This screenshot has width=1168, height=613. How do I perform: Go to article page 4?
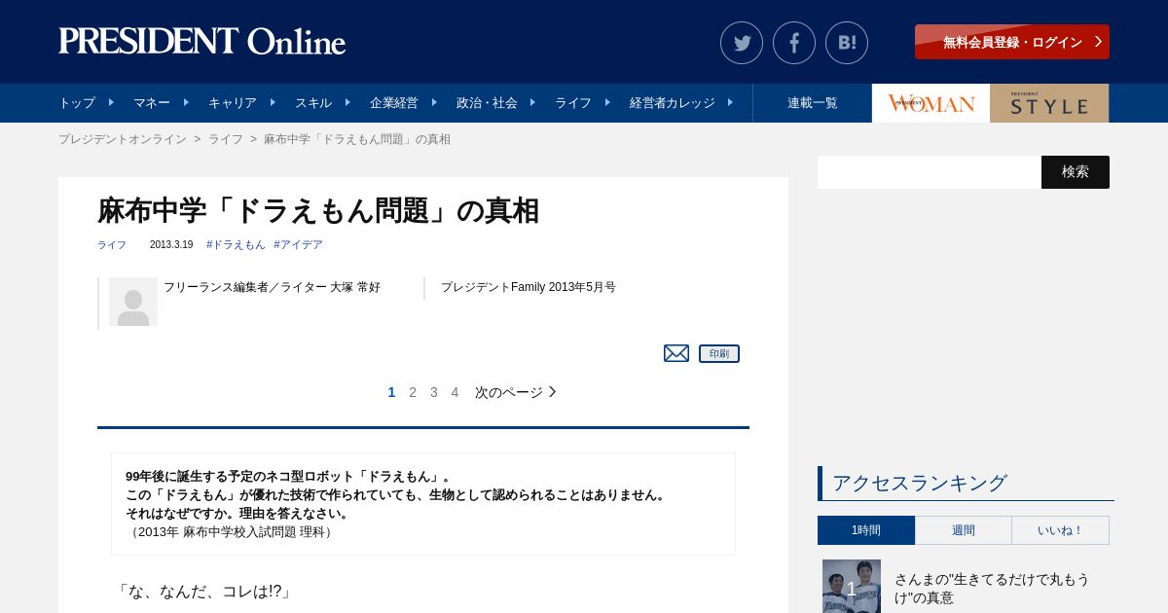click(455, 392)
